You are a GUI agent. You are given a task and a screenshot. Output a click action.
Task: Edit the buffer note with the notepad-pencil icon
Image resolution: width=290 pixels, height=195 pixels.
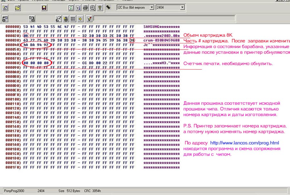(89, 19)
